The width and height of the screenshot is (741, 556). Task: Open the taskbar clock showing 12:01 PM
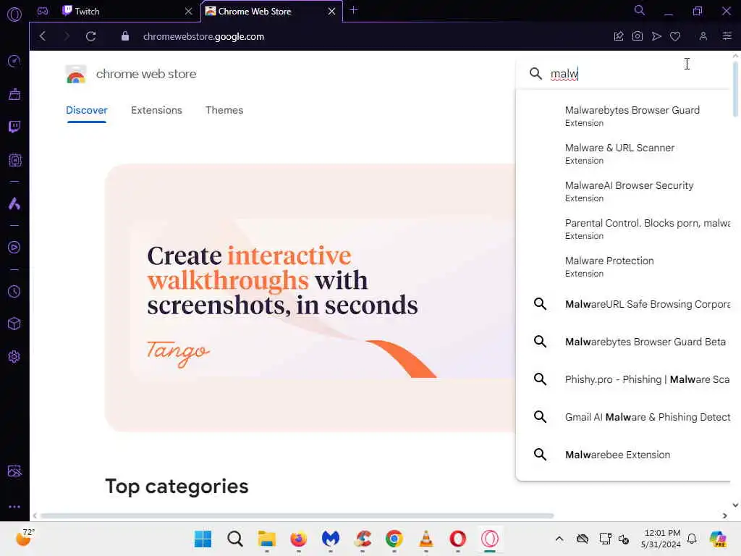(x=661, y=539)
